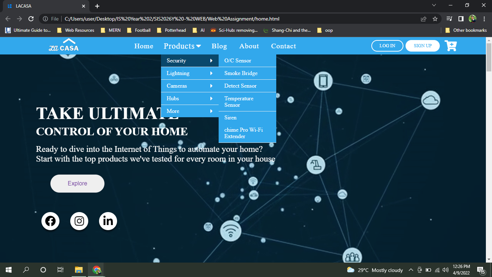Open the Instagram social icon

(x=79, y=221)
